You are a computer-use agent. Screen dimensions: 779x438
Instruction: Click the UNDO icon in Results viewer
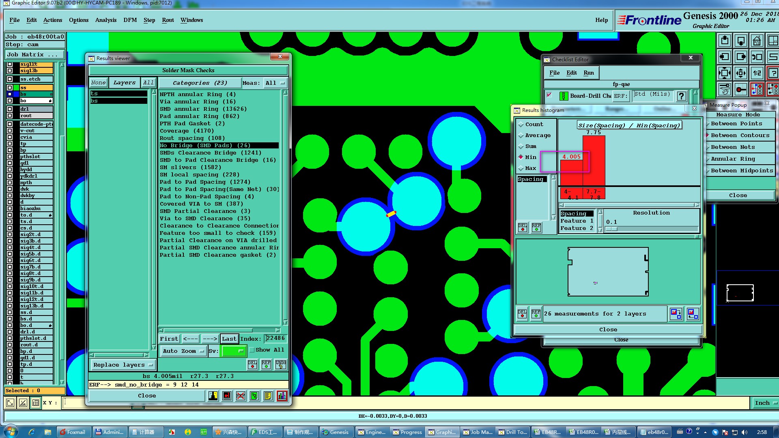click(280, 364)
